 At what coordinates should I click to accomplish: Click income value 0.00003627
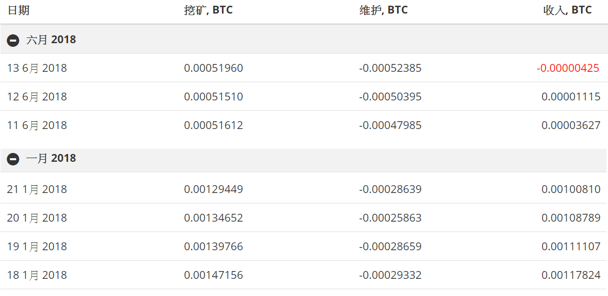click(x=571, y=125)
